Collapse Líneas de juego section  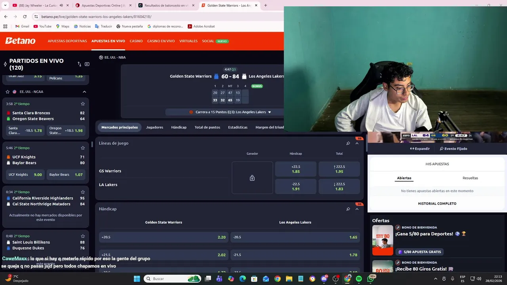(x=357, y=143)
